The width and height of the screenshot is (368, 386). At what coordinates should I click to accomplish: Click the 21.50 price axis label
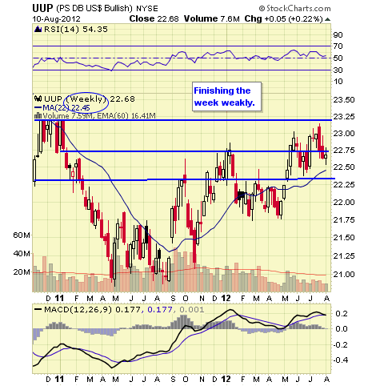pos(344,238)
